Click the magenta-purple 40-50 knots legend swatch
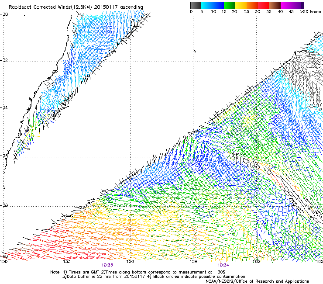 [x=292, y=5]
